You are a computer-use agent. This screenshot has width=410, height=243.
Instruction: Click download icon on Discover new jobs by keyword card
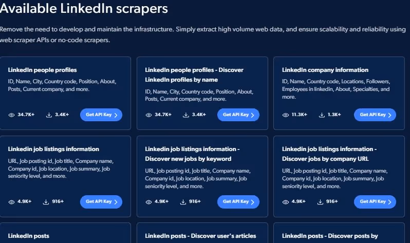183,202
